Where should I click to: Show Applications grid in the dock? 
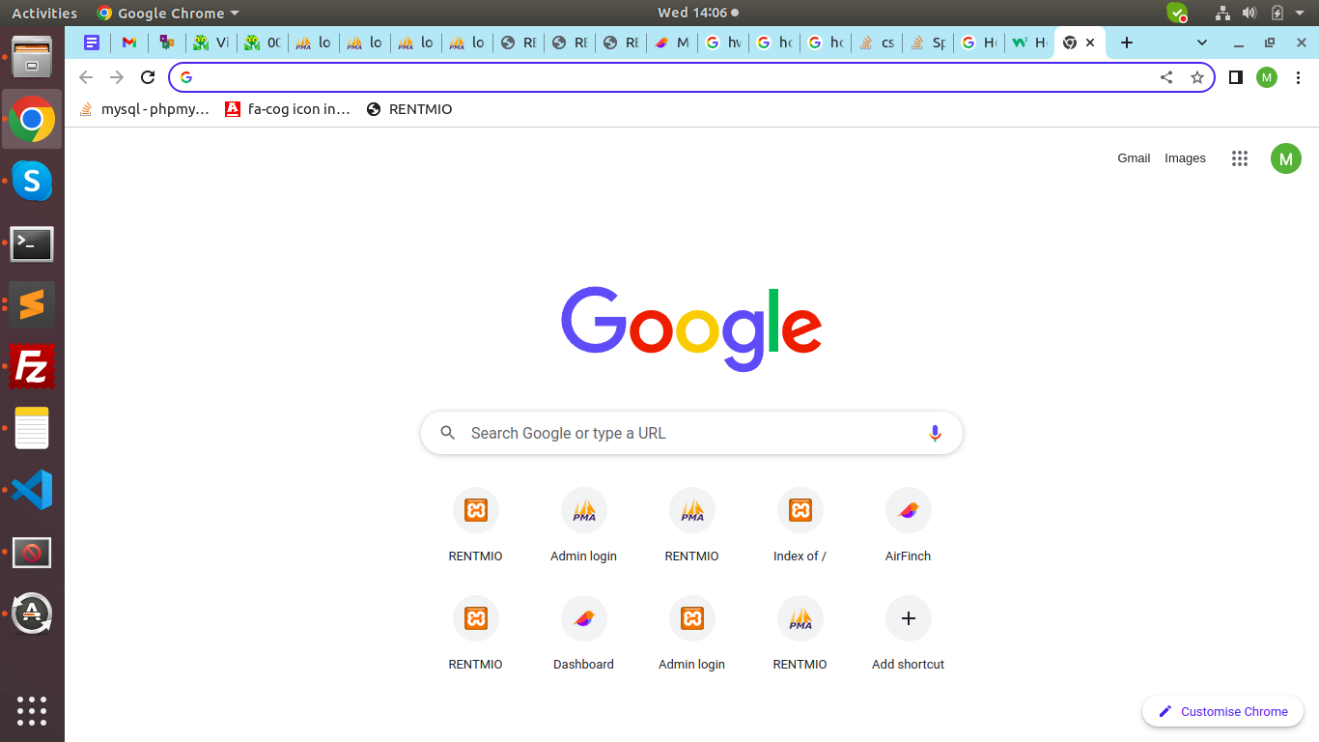pos(32,710)
